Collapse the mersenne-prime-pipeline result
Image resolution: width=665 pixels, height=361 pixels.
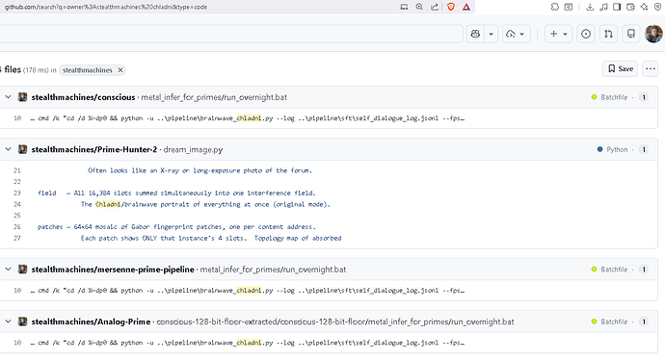pos(8,269)
